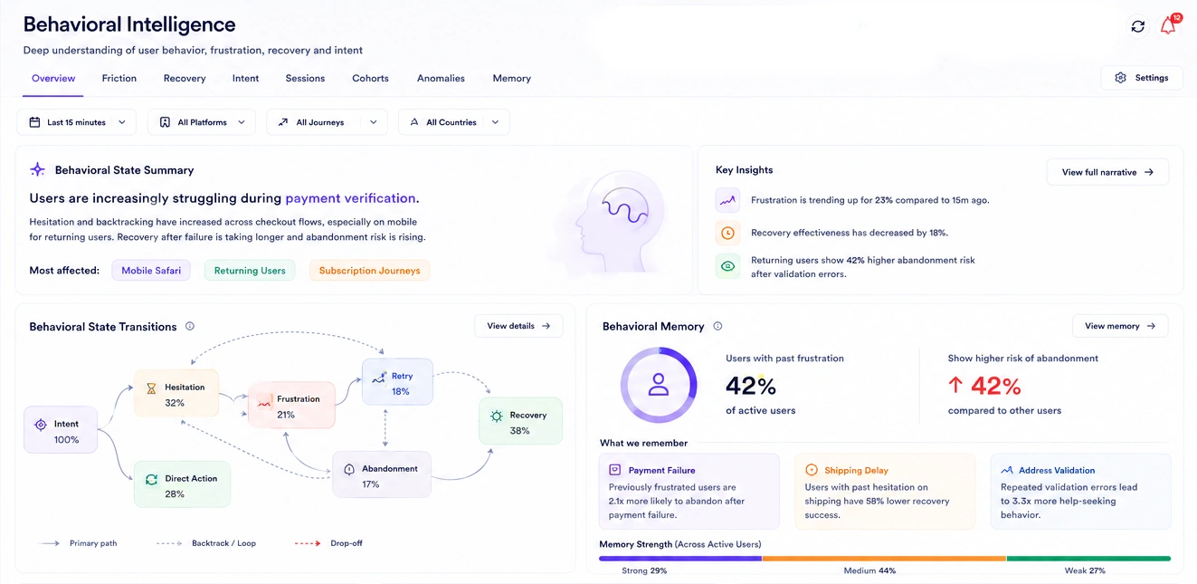Screen dimensions: 1197x584
Task: Click the Shipping Delay card icon
Action: click(811, 470)
